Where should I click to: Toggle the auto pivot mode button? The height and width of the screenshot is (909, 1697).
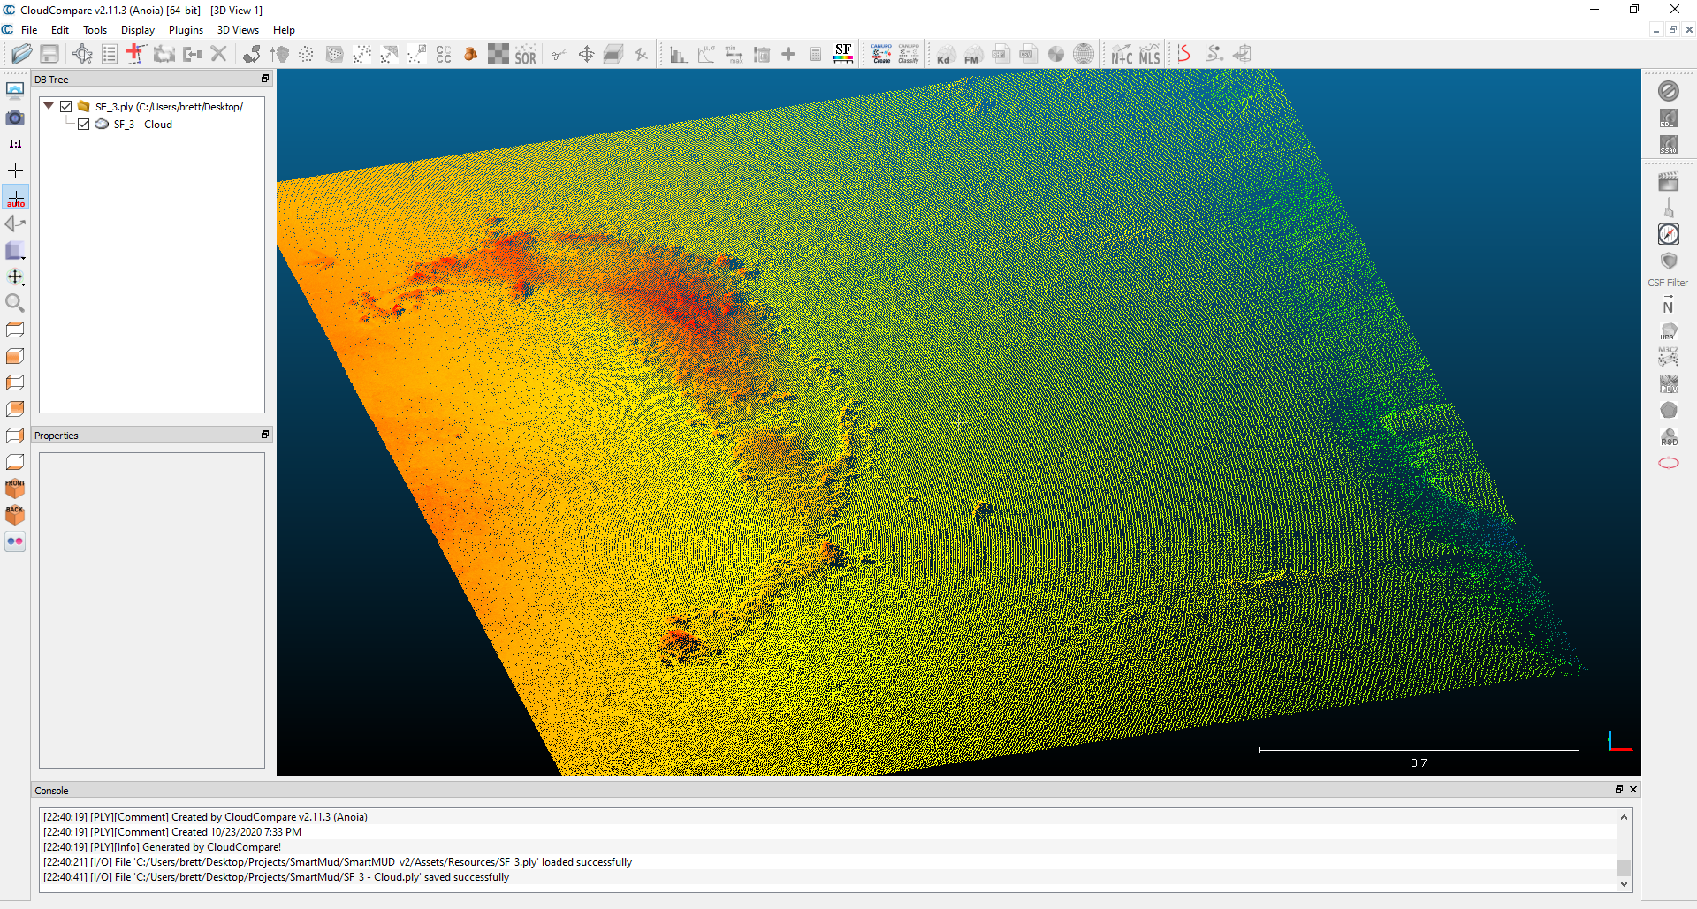point(15,197)
